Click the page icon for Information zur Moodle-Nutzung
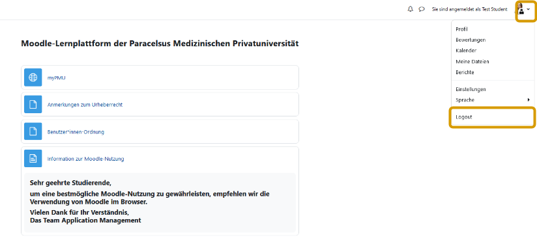This screenshot has height=242, width=537. 33,158
